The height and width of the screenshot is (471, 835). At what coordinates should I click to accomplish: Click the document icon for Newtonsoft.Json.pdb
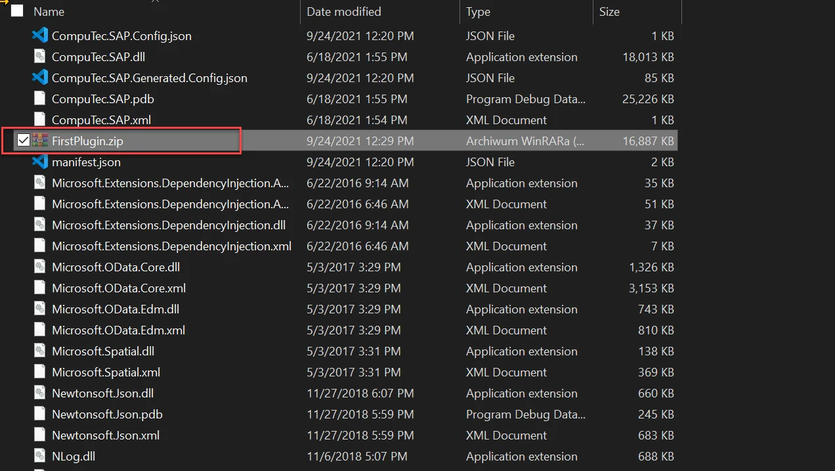point(39,414)
